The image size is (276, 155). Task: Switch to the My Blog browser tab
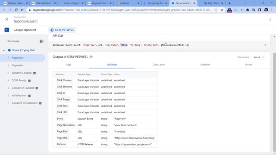[x=211, y=3]
